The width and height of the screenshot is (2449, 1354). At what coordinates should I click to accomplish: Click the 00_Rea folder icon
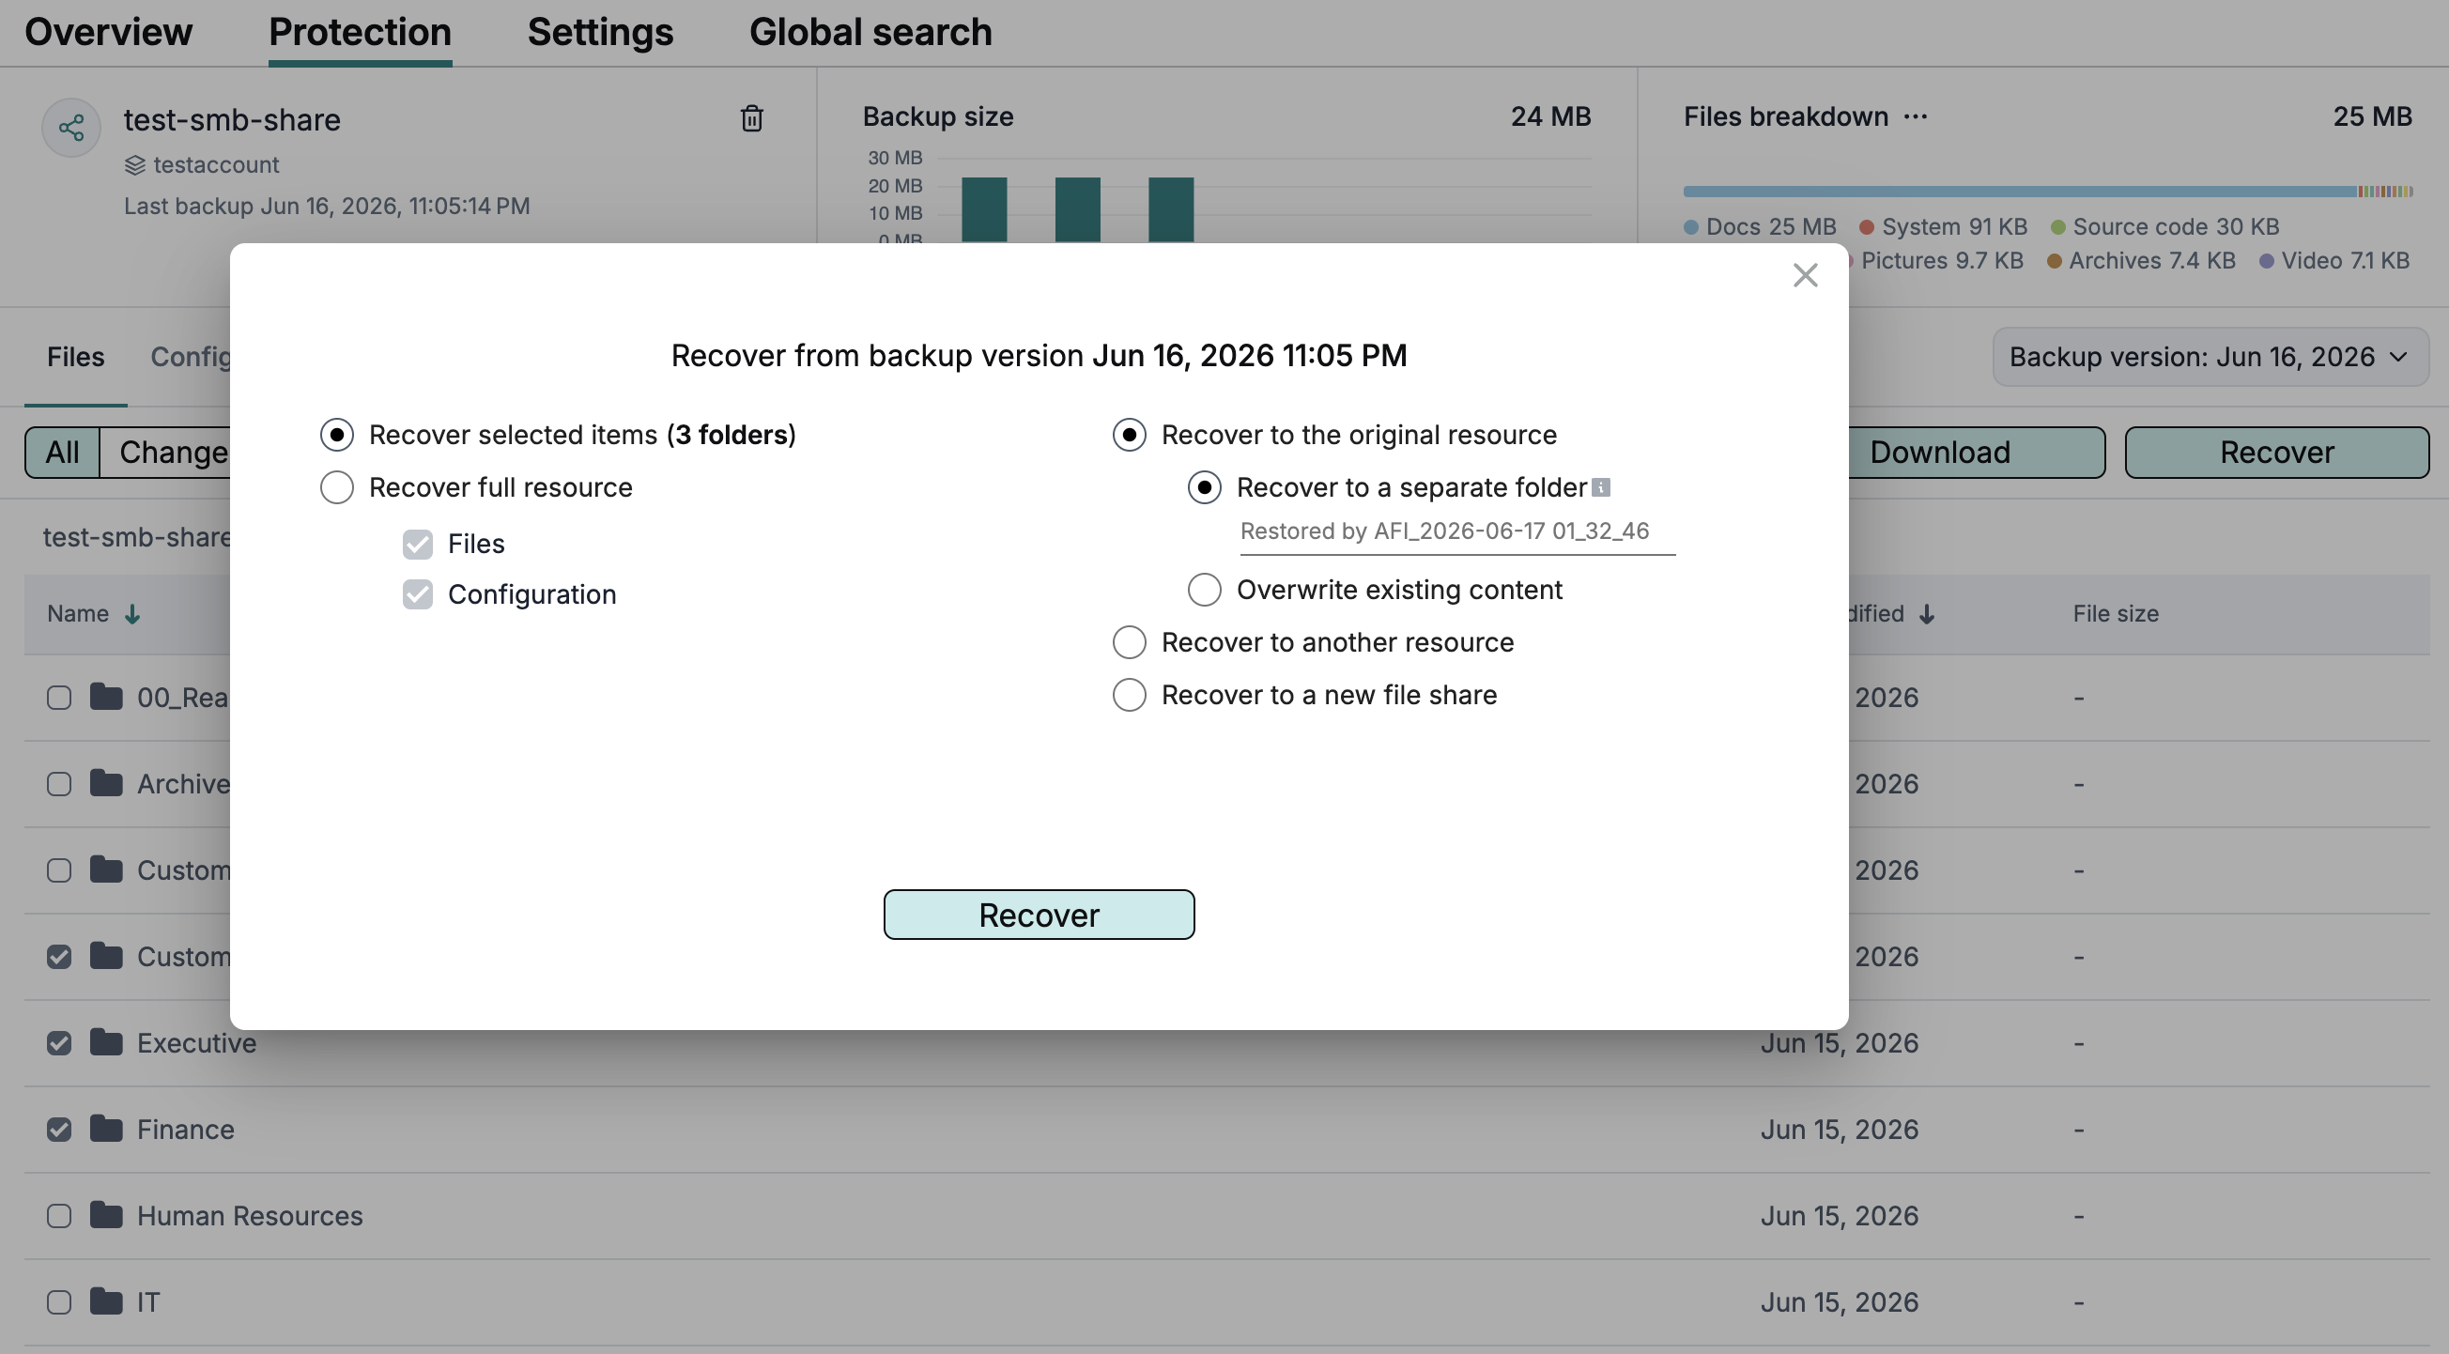(106, 697)
